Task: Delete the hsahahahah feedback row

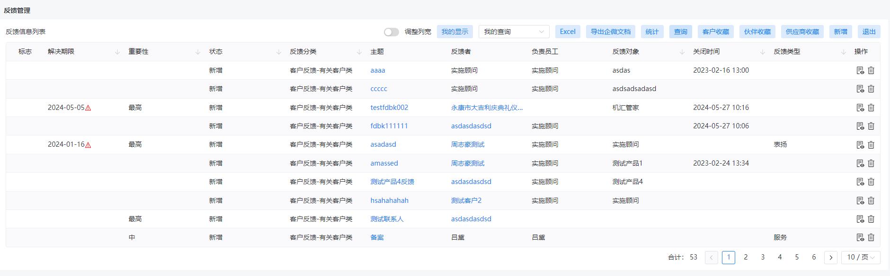Action: click(x=871, y=201)
